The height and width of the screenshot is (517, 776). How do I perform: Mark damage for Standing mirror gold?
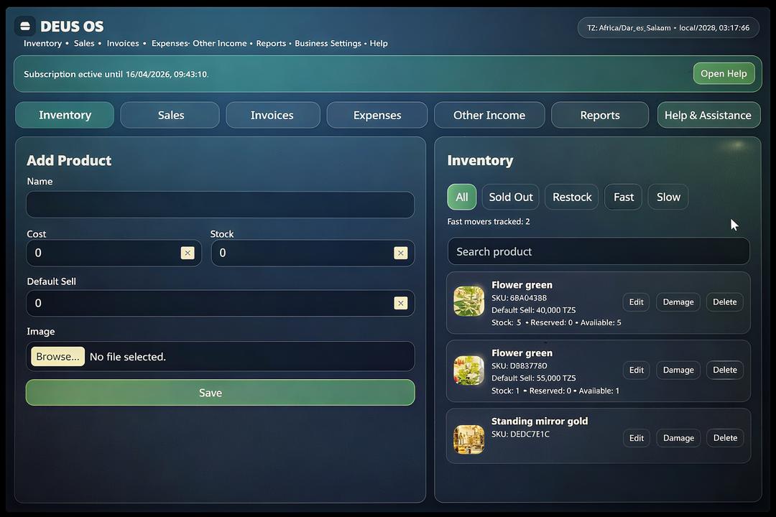[x=678, y=438]
